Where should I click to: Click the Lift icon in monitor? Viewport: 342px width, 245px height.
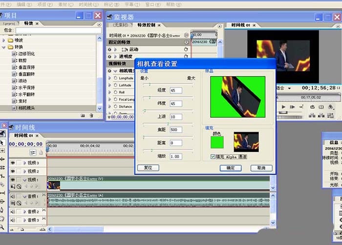point(312,115)
